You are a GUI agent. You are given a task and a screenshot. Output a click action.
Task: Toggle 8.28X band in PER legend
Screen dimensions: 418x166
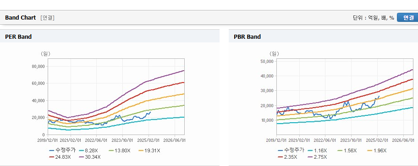(88, 150)
